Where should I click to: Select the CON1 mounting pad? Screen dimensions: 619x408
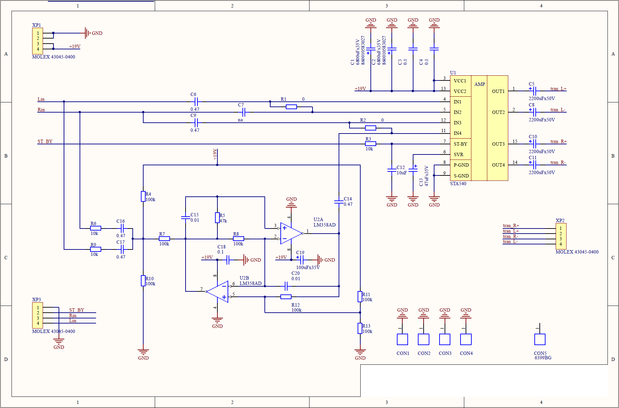pyautogui.click(x=402, y=339)
